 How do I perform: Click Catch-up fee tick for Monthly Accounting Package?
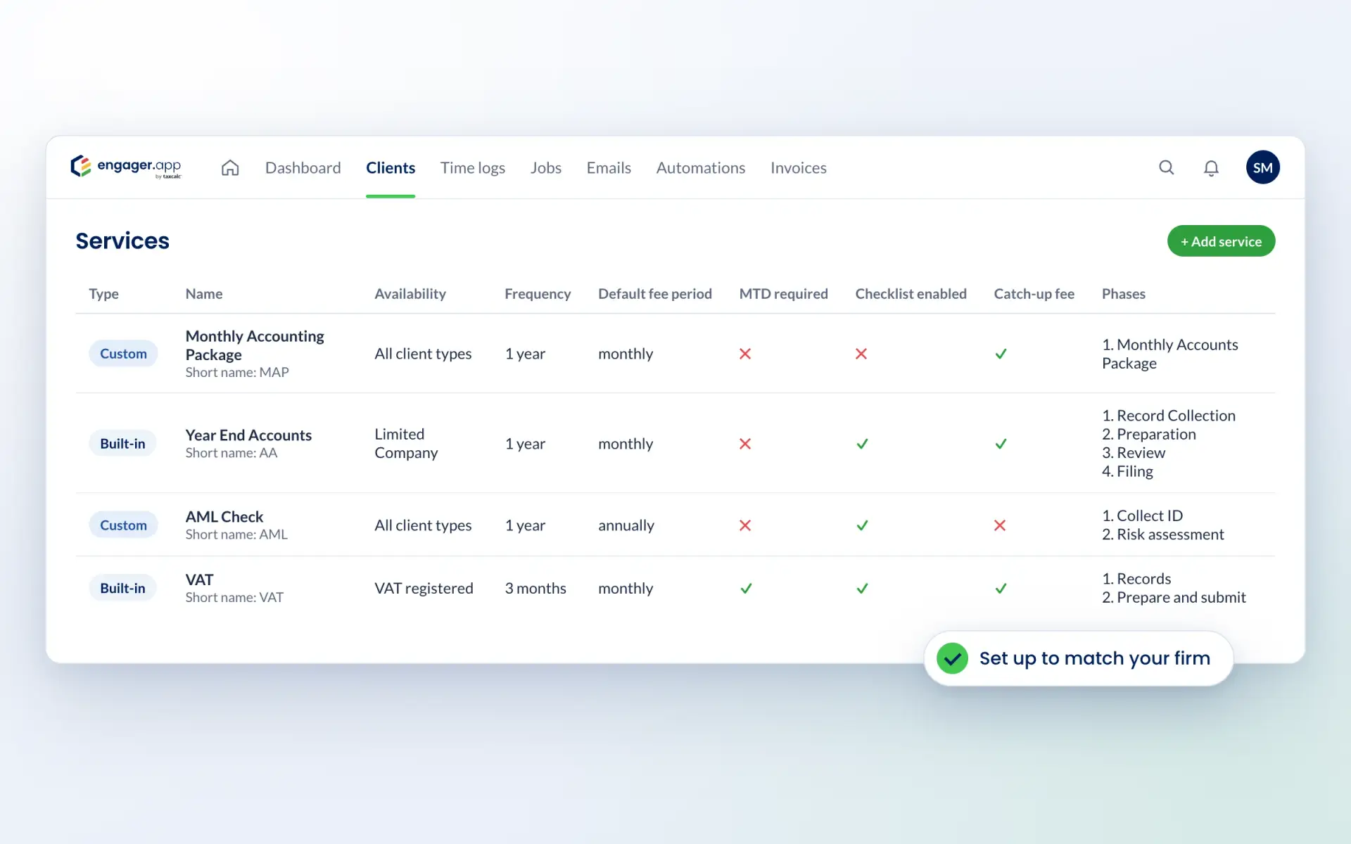point(1001,354)
